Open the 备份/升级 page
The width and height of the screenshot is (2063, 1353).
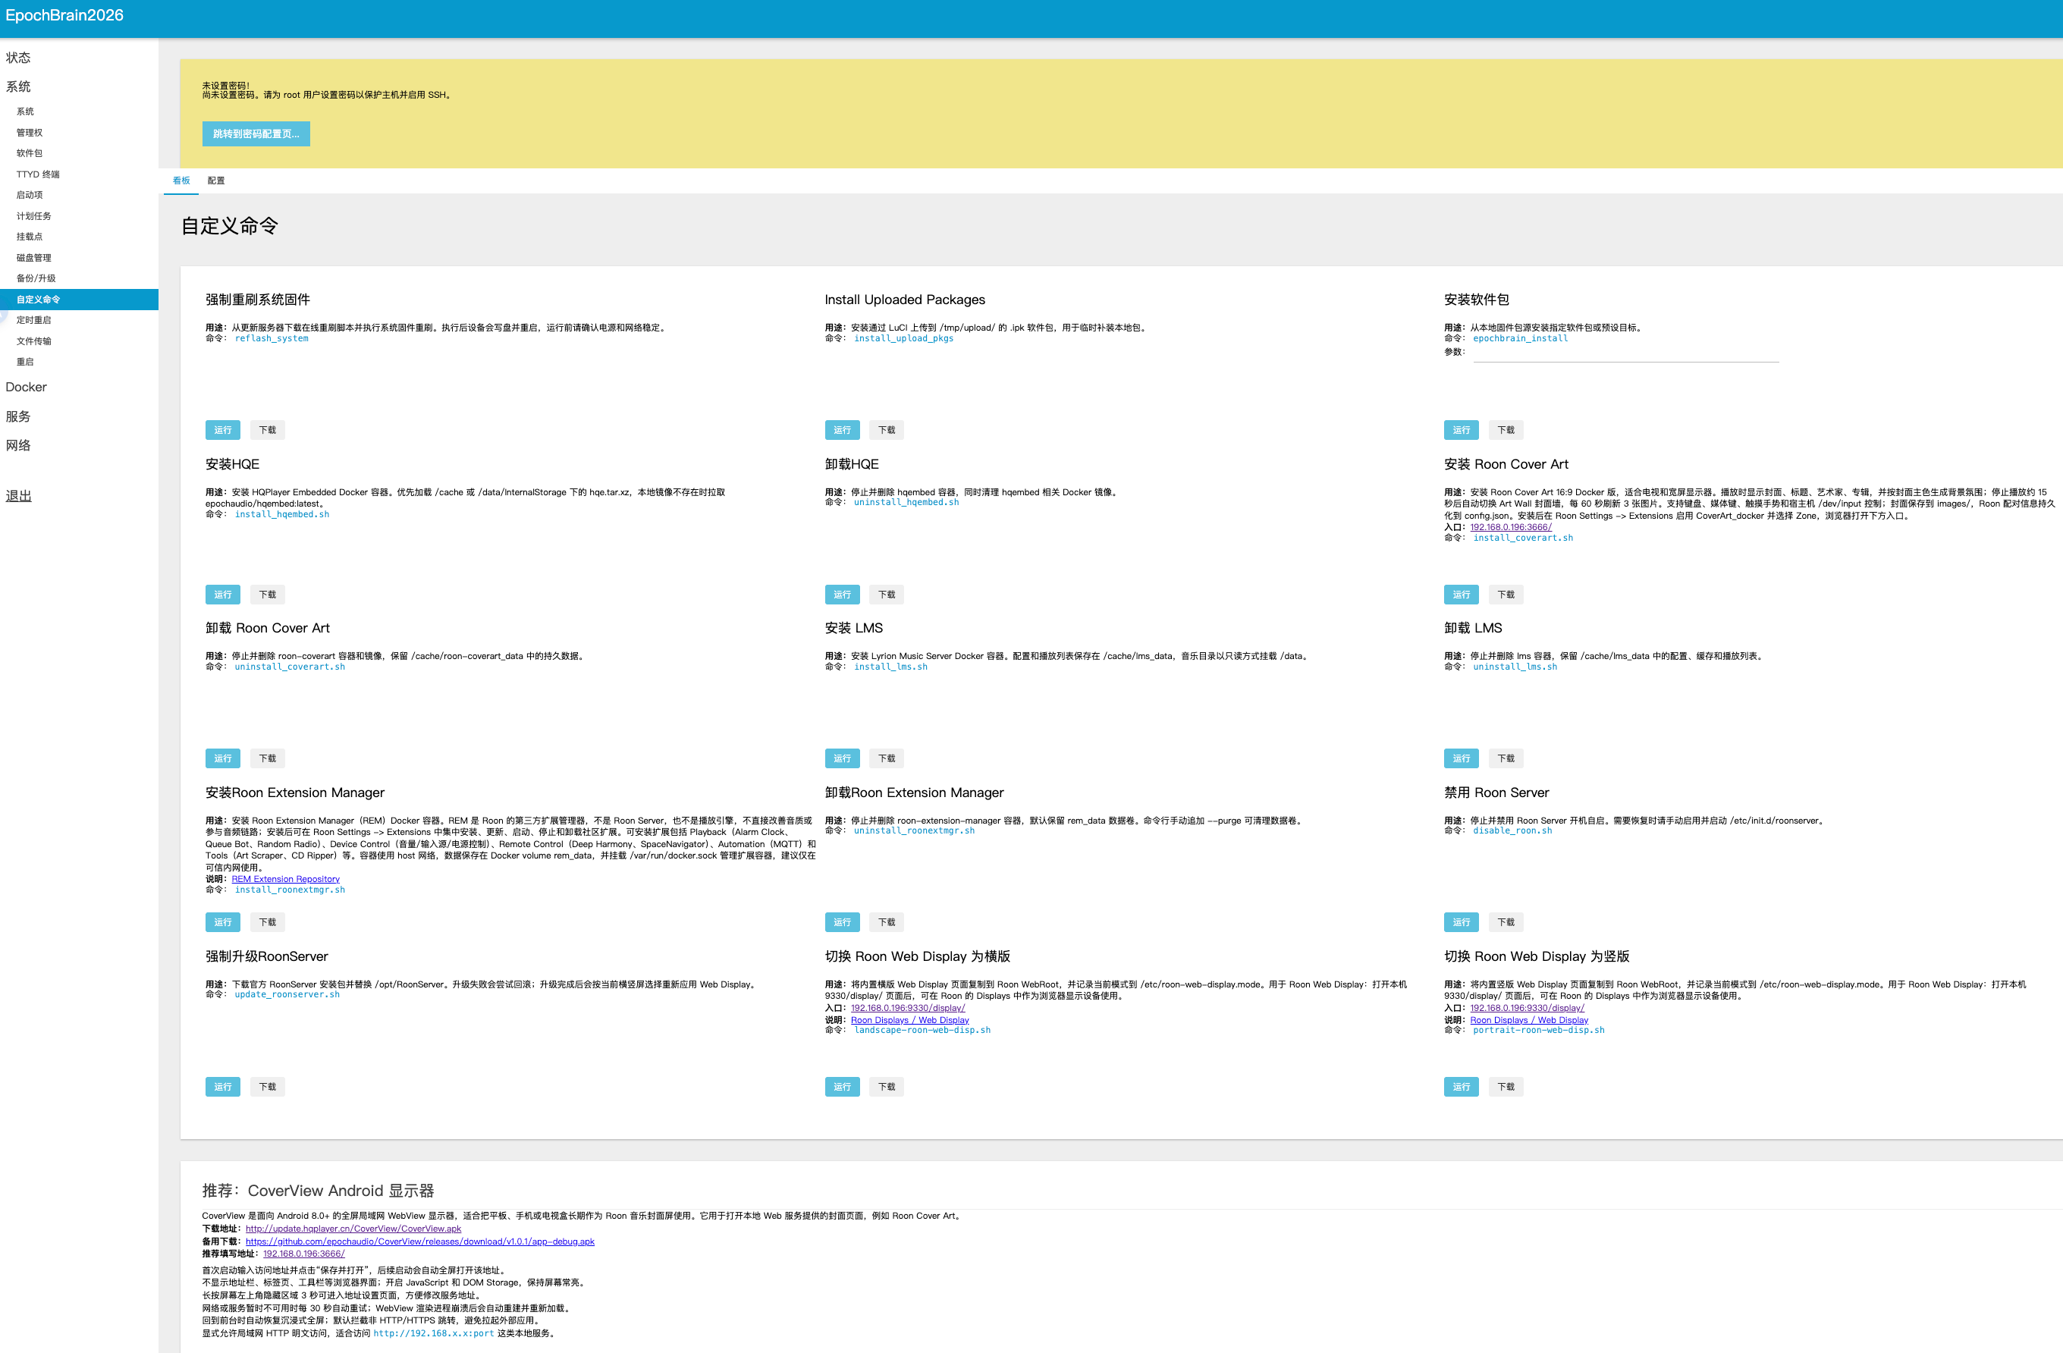(36, 278)
